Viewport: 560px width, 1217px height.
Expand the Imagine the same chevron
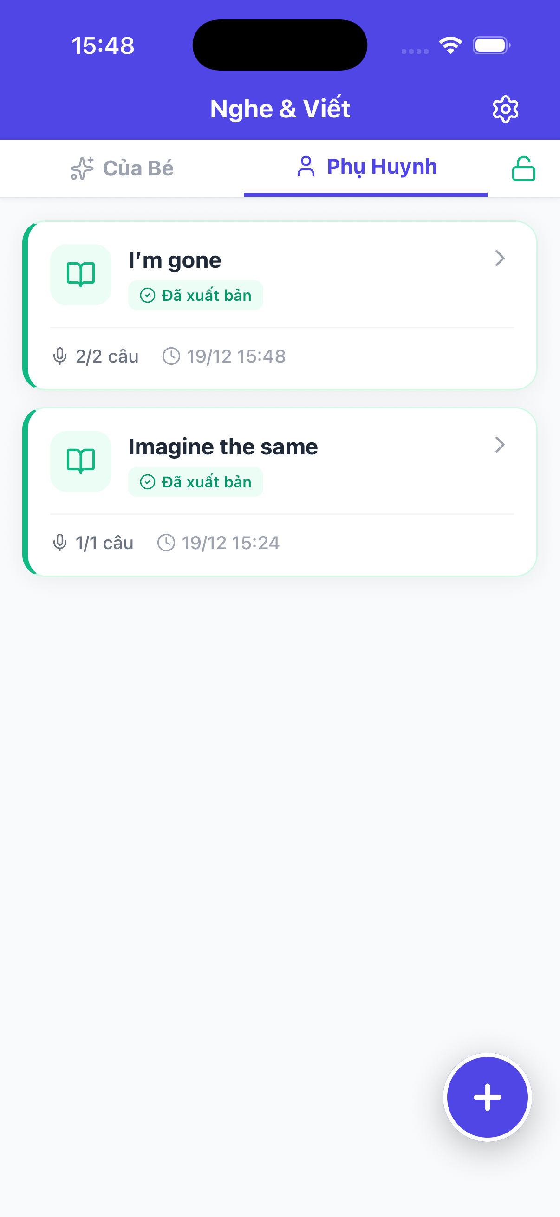(x=500, y=445)
